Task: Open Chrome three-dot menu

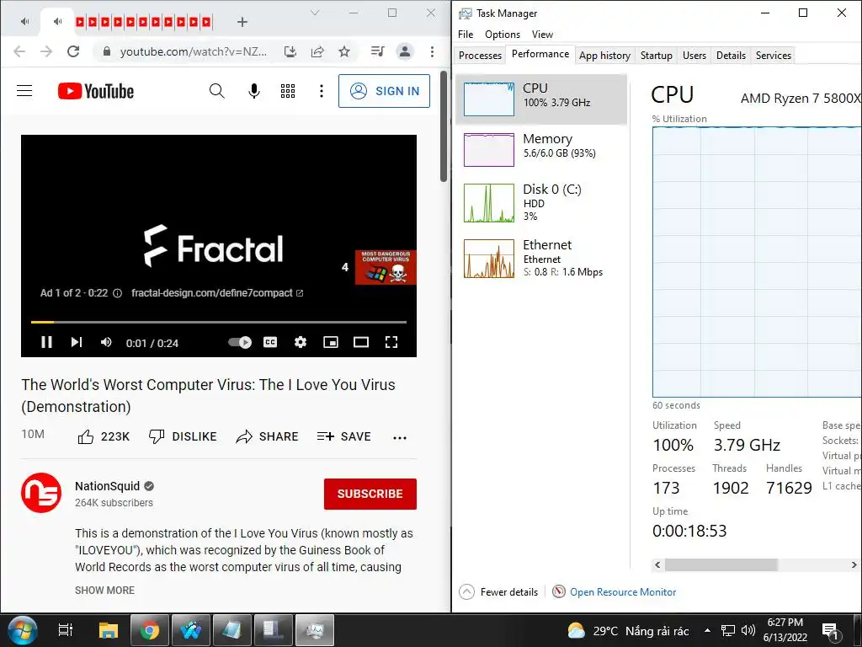Action: point(432,51)
